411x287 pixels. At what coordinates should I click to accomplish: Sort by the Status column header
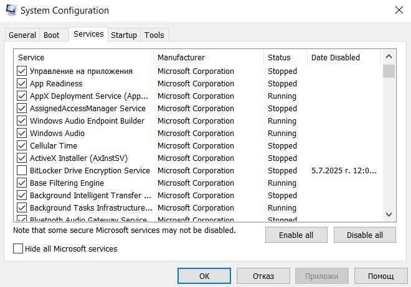285,57
